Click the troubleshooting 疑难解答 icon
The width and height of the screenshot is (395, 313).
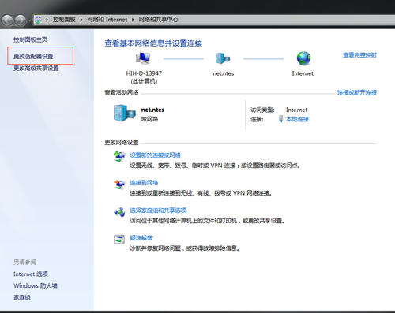[x=119, y=240]
